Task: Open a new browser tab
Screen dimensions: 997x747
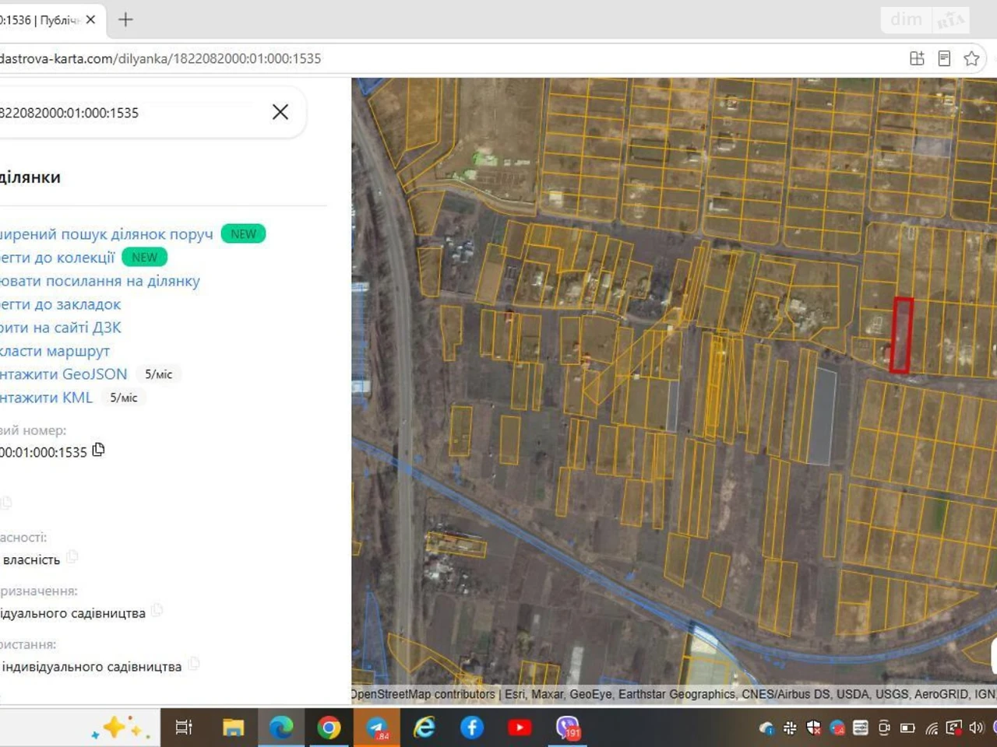Action: point(125,19)
